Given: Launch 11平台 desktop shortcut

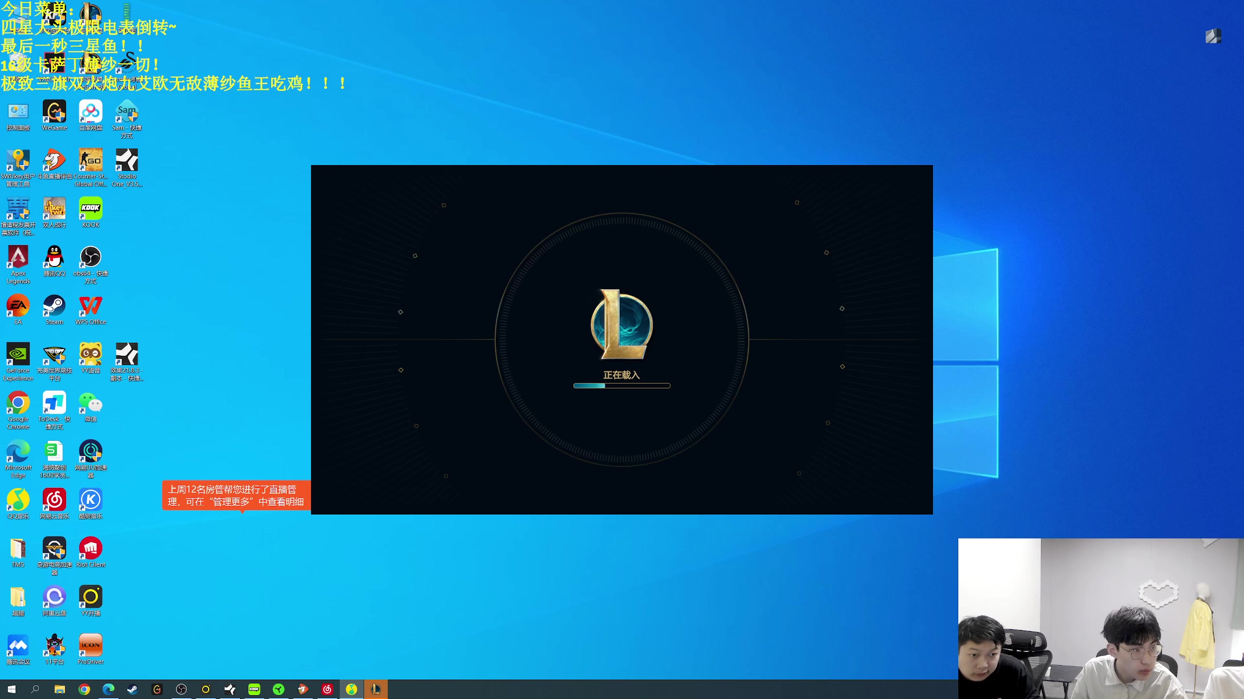Looking at the screenshot, I should pos(54,649).
